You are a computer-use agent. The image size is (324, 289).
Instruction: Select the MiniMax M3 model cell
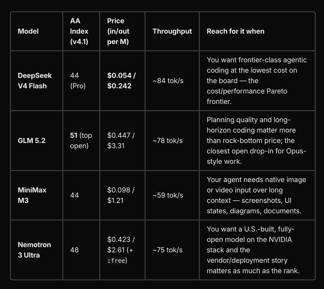click(x=32, y=195)
